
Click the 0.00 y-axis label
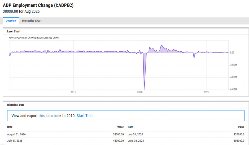pyautogui.click(x=232, y=52)
